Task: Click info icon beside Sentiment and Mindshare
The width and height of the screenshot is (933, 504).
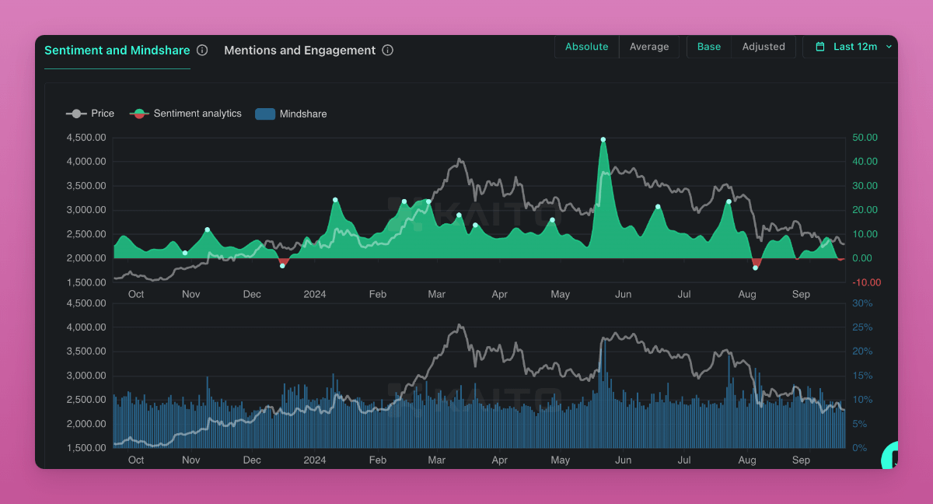Action: (202, 51)
